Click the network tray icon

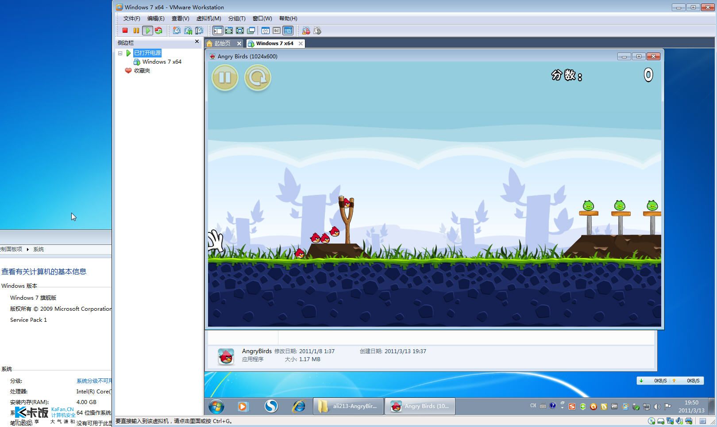(647, 407)
